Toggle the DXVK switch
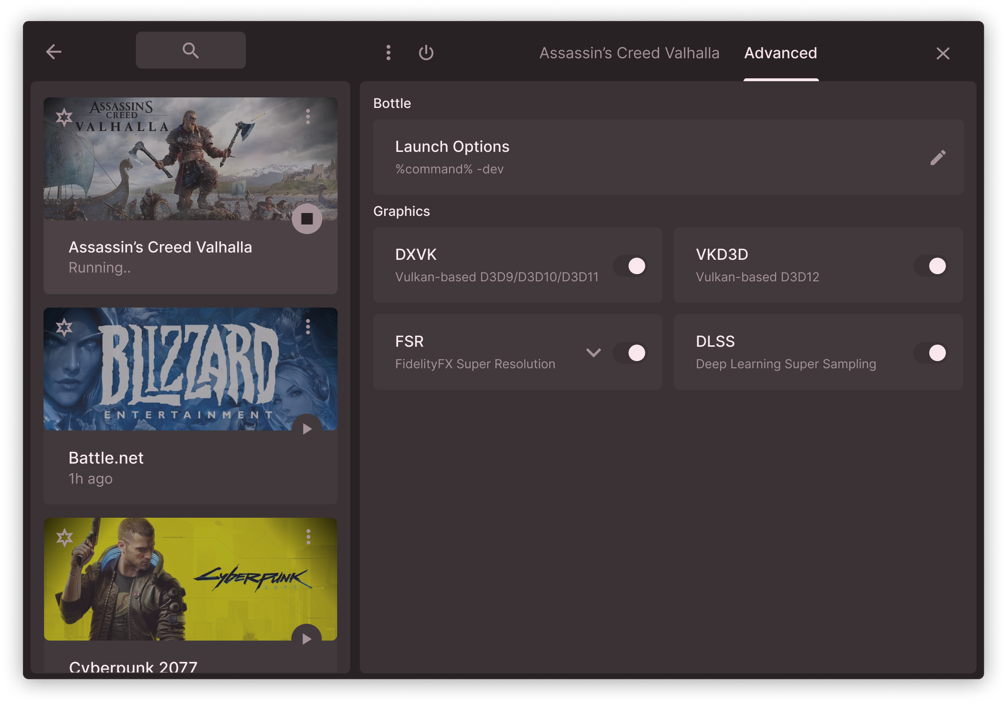 click(x=630, y=266)
